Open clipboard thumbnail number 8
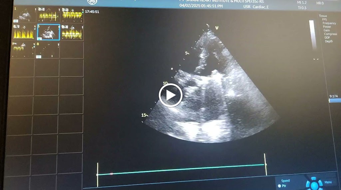Image resolution: width=341 pixels, height=190 pixels. click(48, 50)
